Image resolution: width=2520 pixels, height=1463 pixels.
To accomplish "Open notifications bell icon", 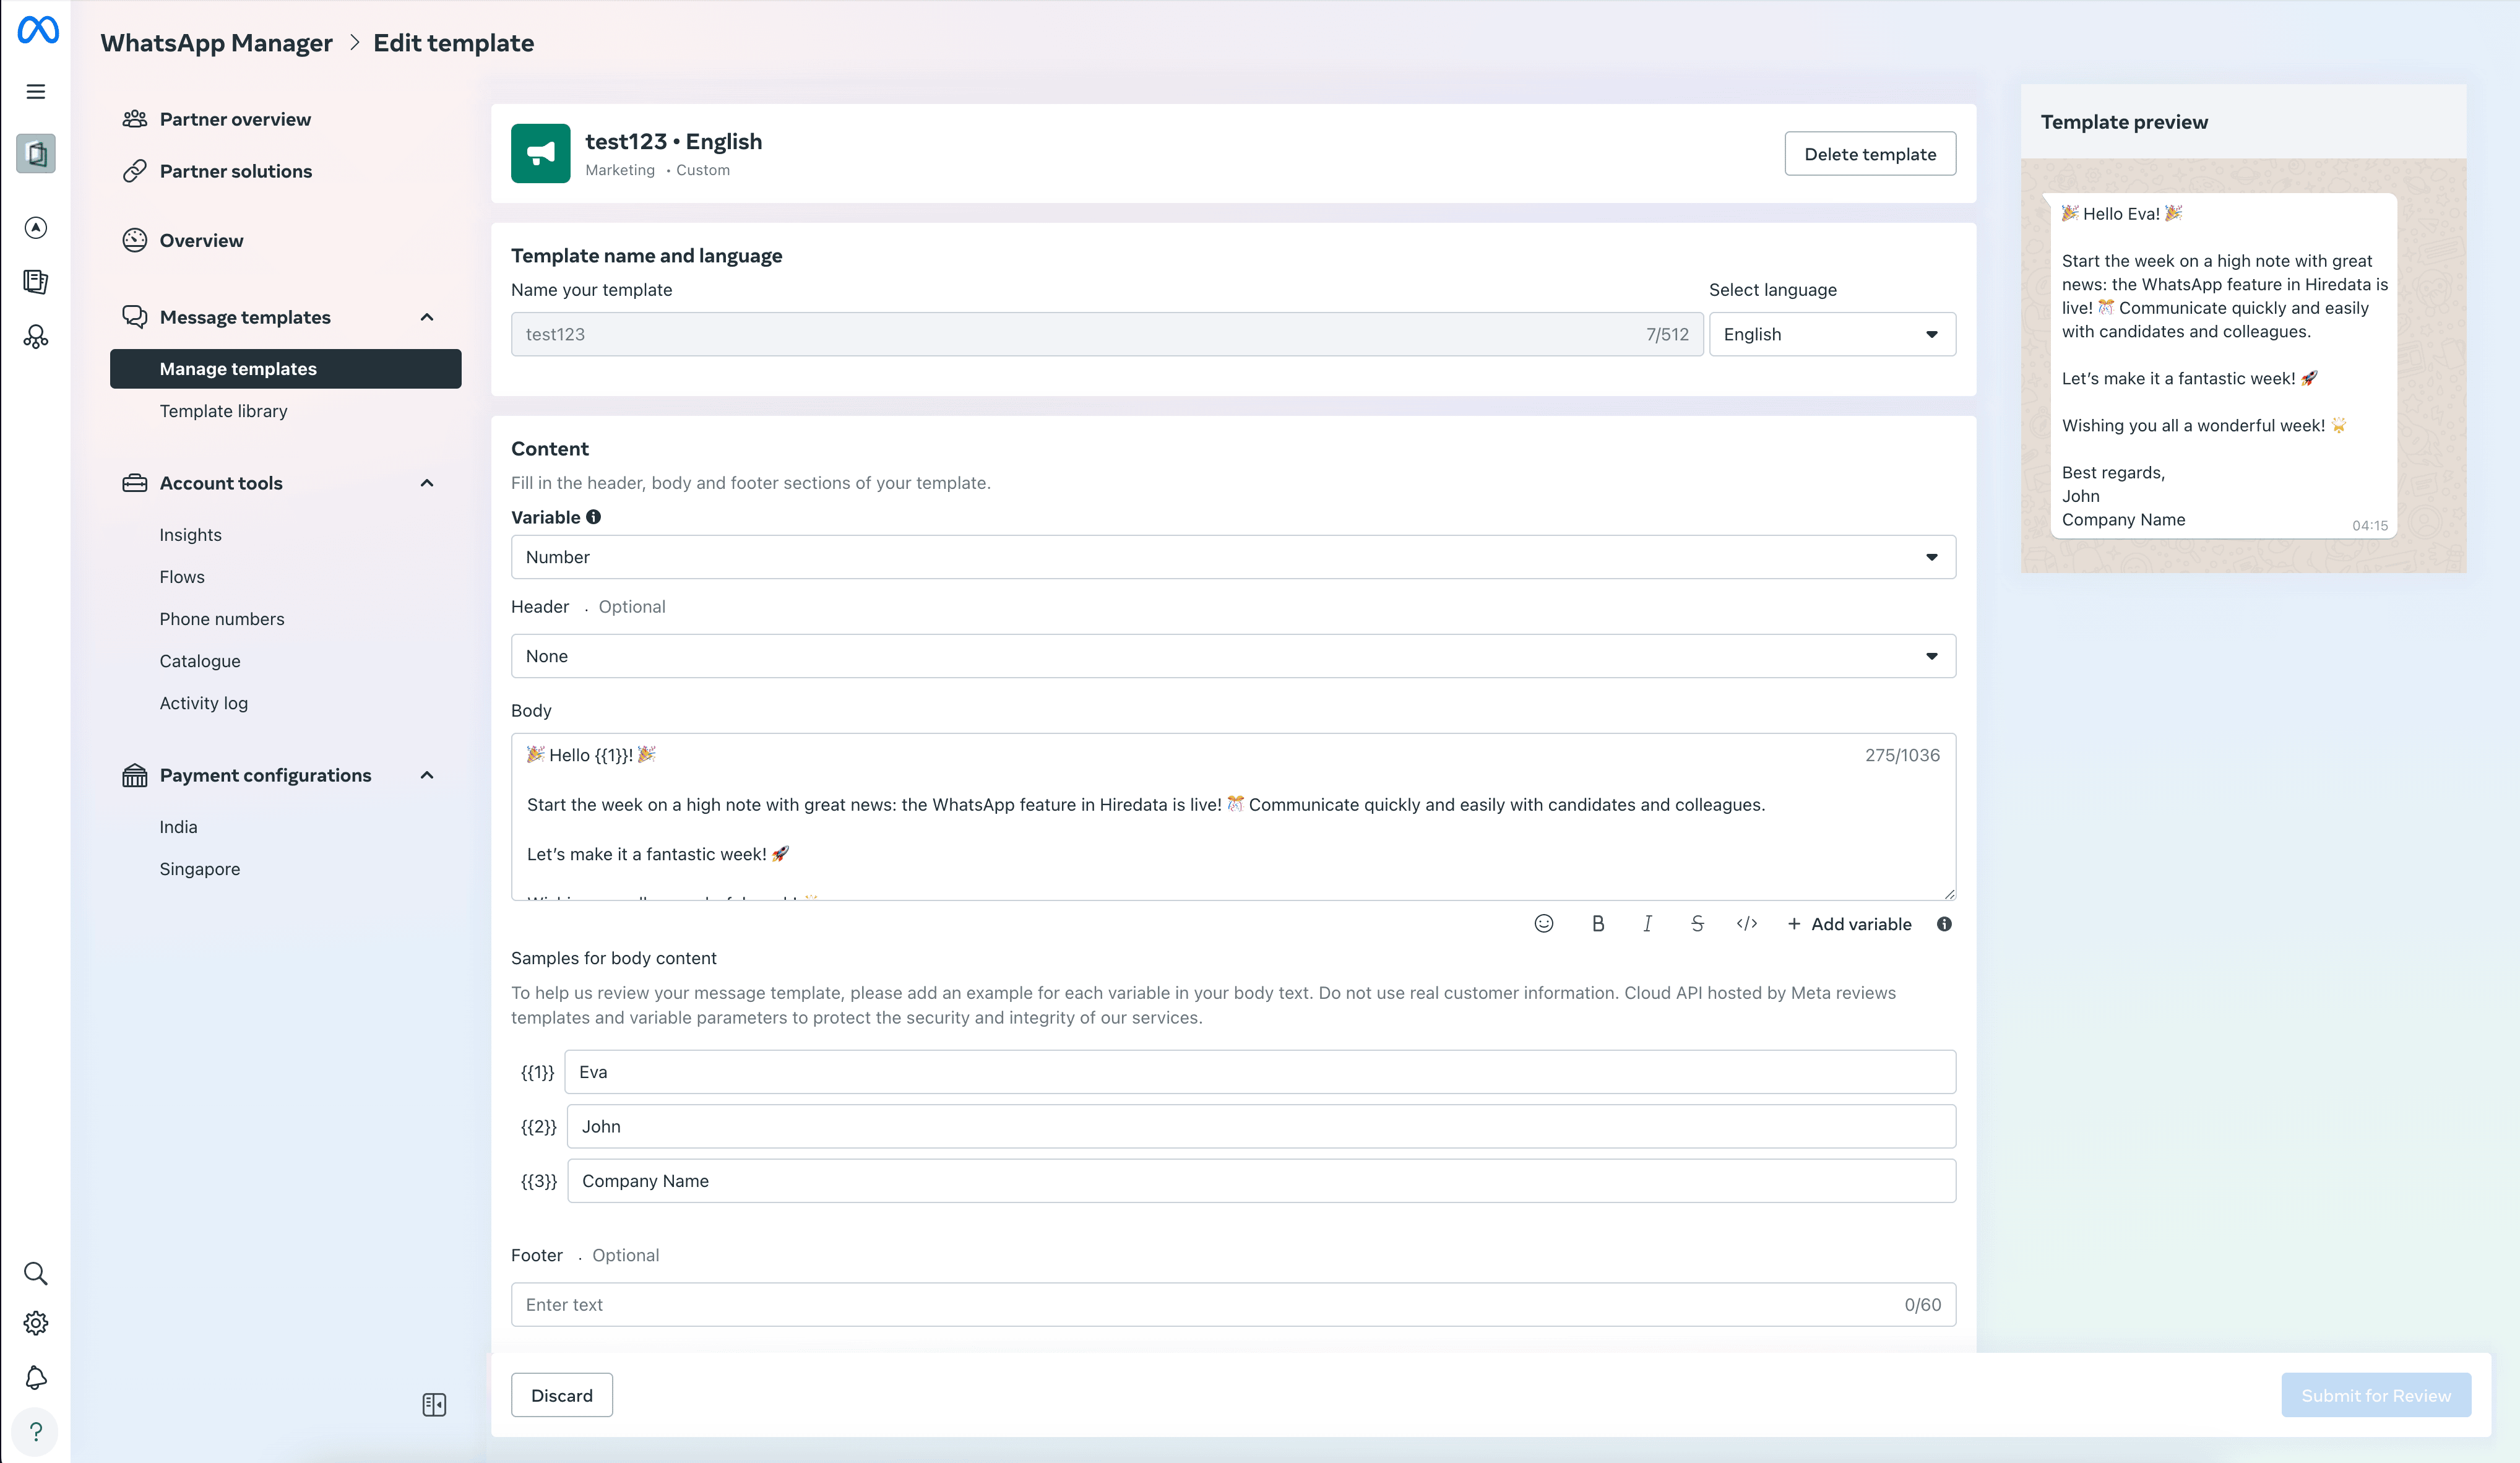I will [x=36, y=1378].
